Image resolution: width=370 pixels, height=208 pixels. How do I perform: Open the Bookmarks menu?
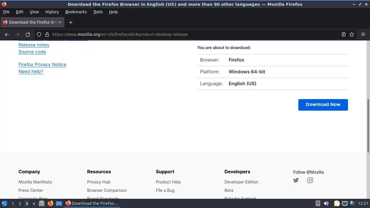click(x=76, y=12)
